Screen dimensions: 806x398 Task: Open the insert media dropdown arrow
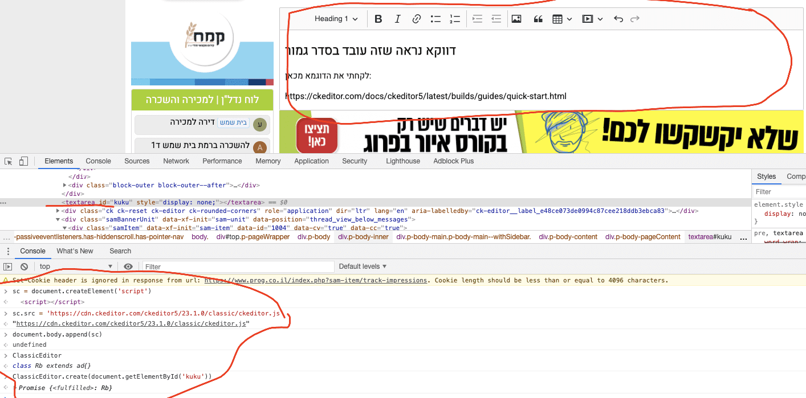click(600, 19)
